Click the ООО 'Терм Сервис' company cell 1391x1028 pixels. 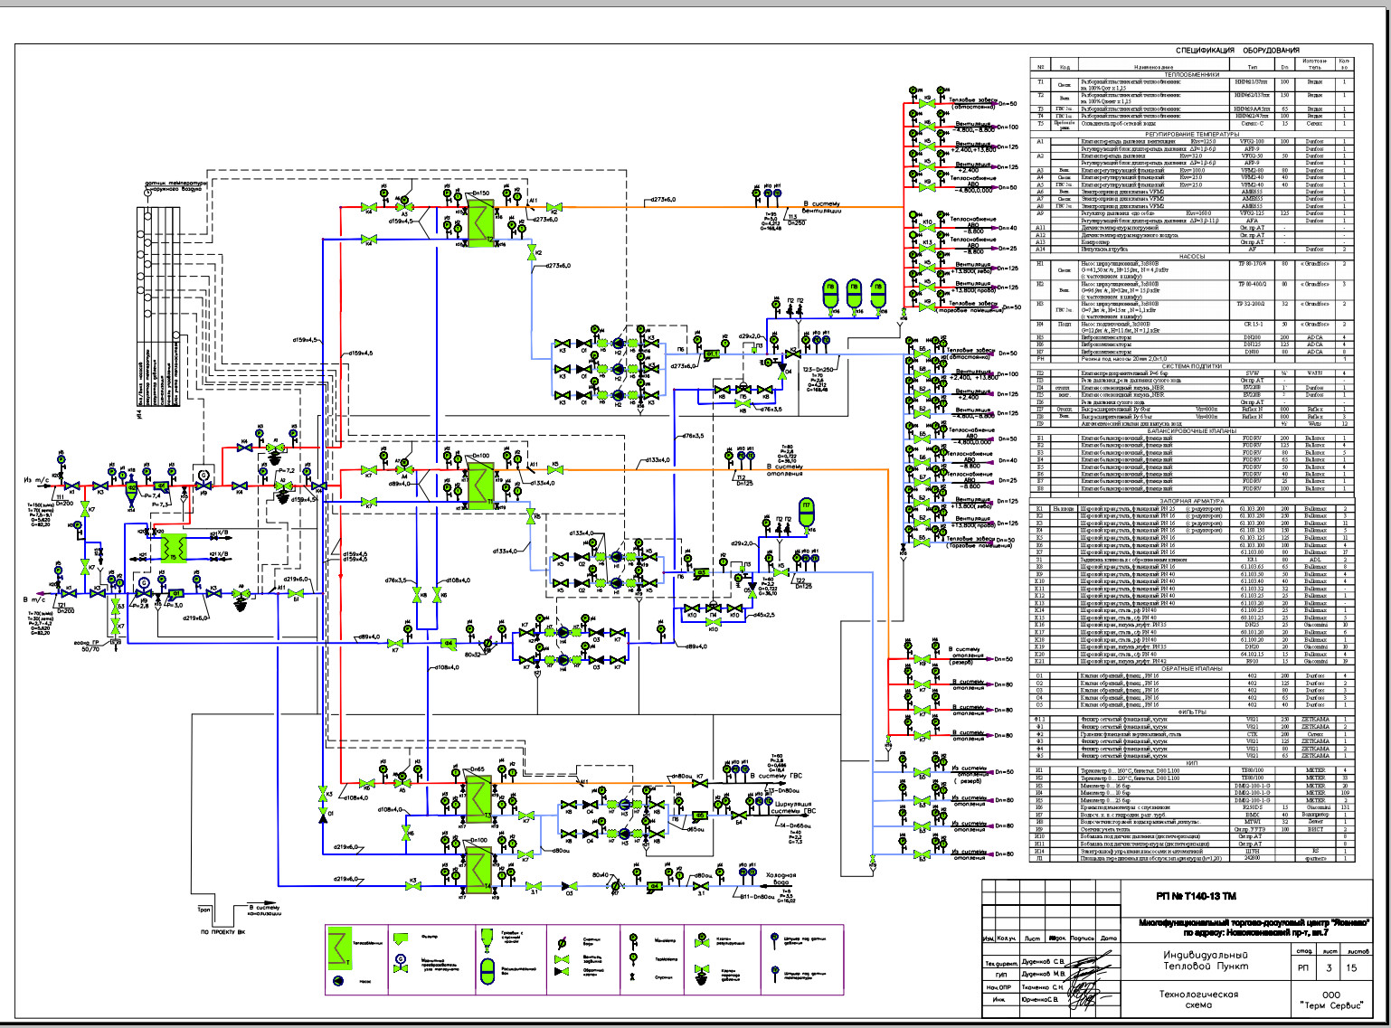pos(1330,999)
